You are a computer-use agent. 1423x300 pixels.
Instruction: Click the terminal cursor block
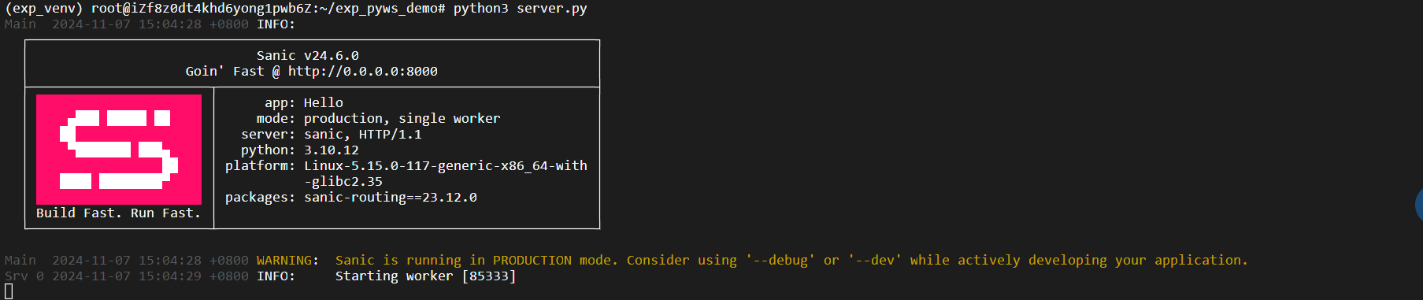click(x=9, y=291)
